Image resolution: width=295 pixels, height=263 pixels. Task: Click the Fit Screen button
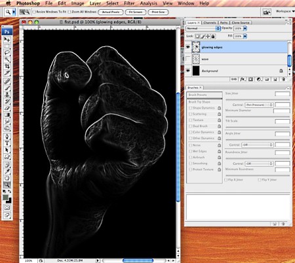(136, 12)
